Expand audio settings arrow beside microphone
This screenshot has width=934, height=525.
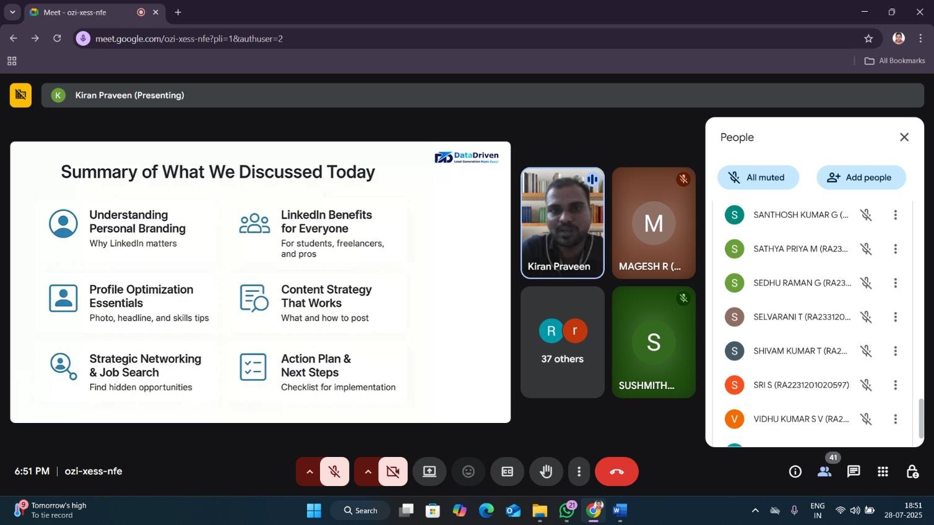coord(309,472)
